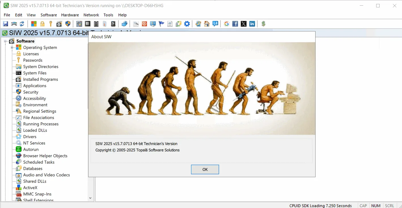Click the CPU chip toolbar icon

[88, 24]
